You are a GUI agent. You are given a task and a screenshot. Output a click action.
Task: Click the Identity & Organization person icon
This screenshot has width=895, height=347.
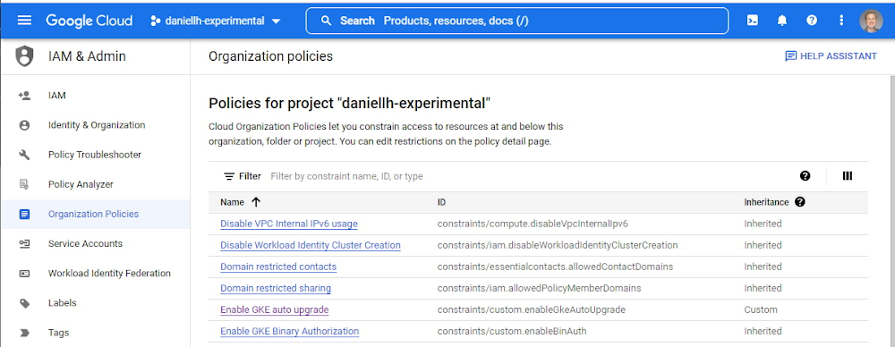click(24, 125)
